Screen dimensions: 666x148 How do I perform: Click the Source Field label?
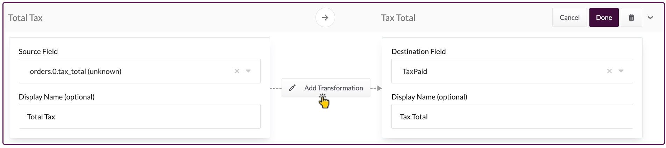click(38, 52)
